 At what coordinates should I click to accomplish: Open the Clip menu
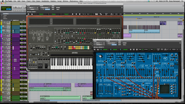pos(34,1)
